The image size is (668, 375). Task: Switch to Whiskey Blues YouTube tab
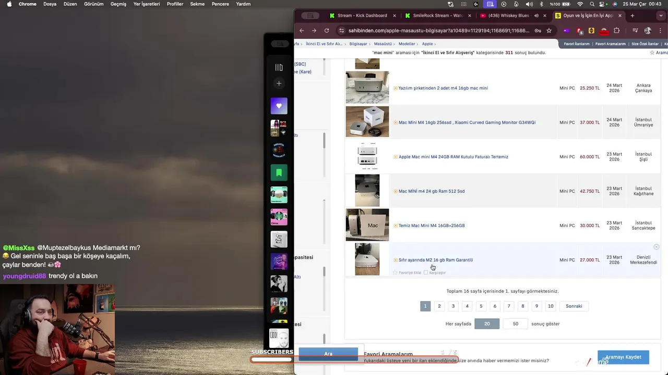tap(508, 16)
